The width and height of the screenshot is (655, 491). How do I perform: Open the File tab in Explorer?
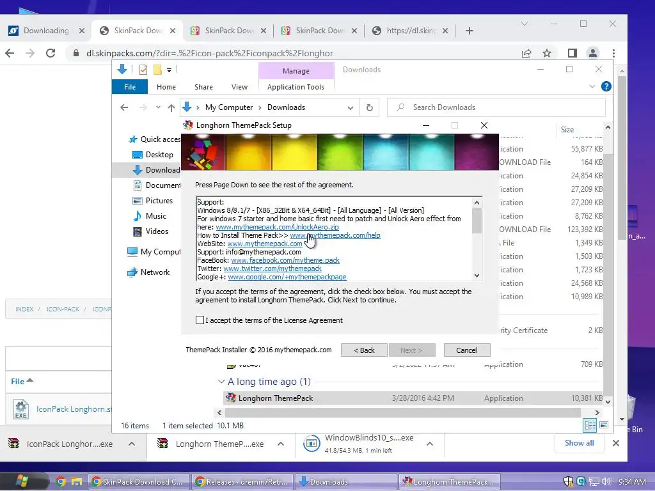pyautogui.click(x=129, y=87)
